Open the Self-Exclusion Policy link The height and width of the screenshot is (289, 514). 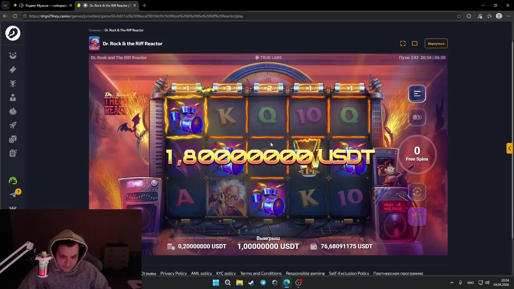coord(349,273)
